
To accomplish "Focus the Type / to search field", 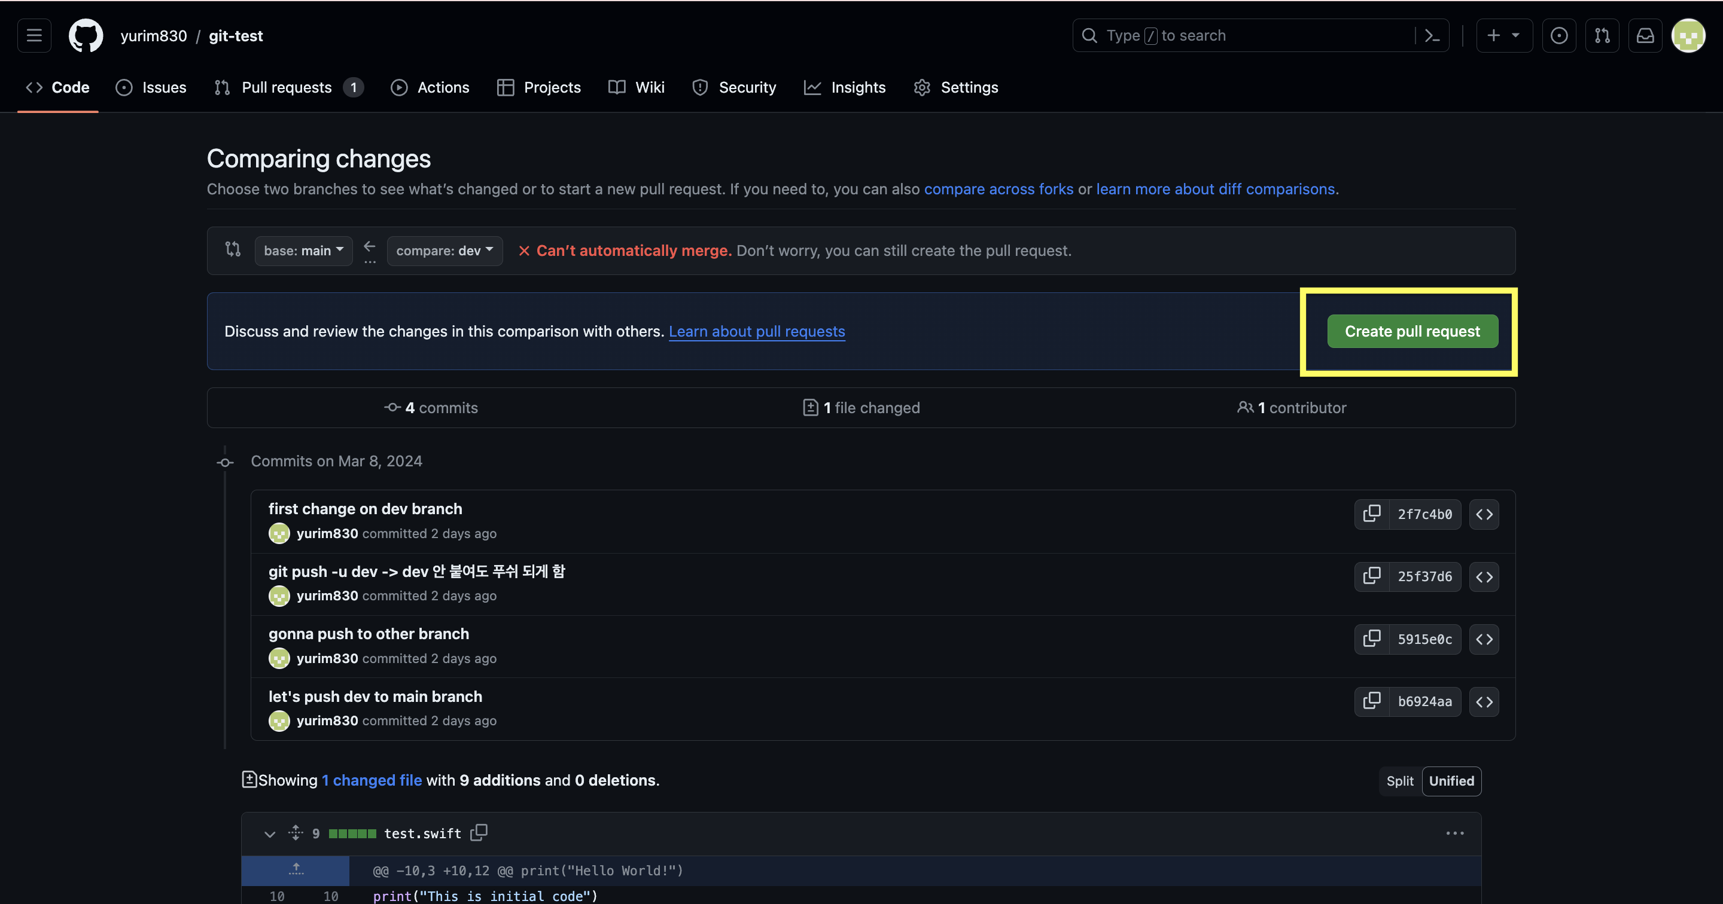I will [1244, 35].
